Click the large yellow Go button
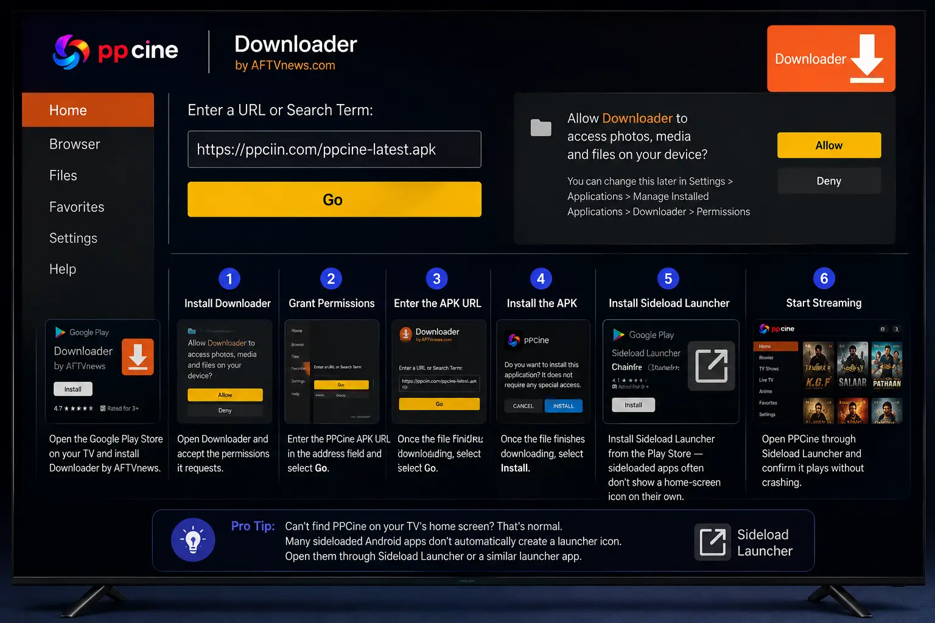Image resolution: width=935 pixels, height=623 pixels. (334, 200)
